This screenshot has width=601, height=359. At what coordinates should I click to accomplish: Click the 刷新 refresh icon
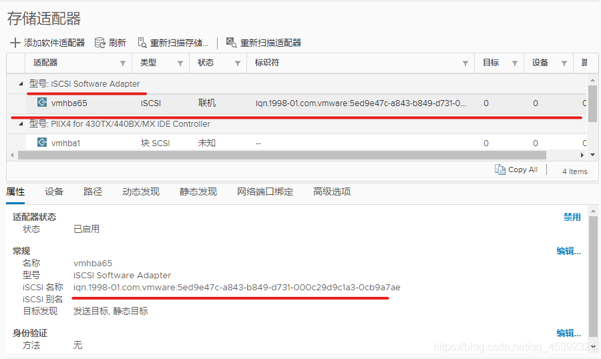pos(100,43)
